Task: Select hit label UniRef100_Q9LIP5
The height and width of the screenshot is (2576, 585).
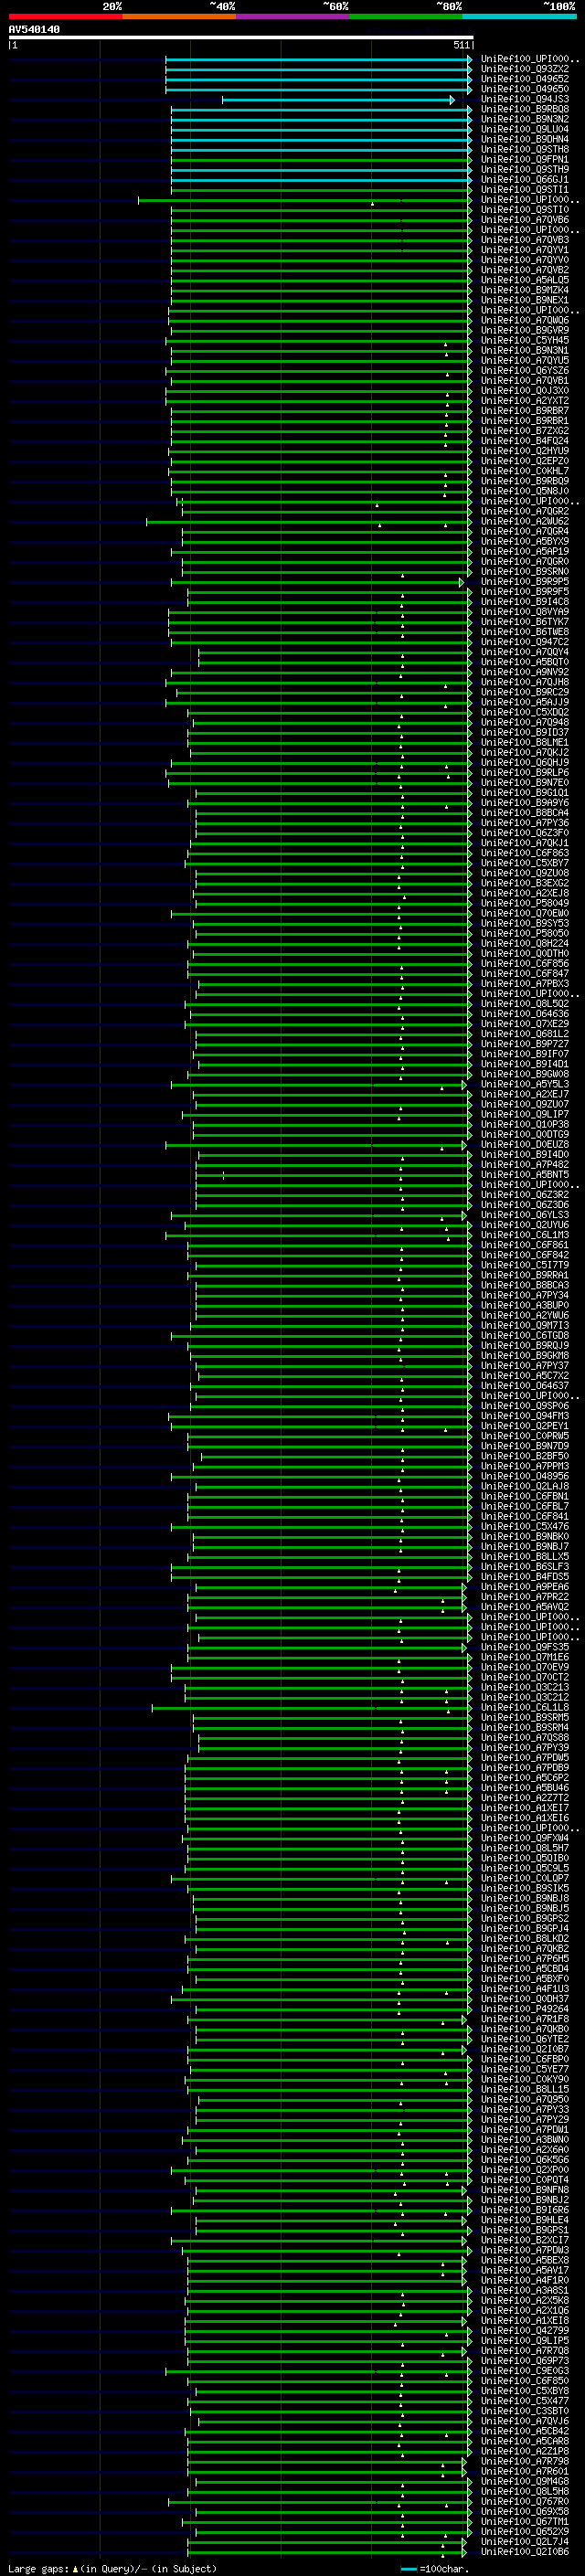Action: (x=525, y=2341)
